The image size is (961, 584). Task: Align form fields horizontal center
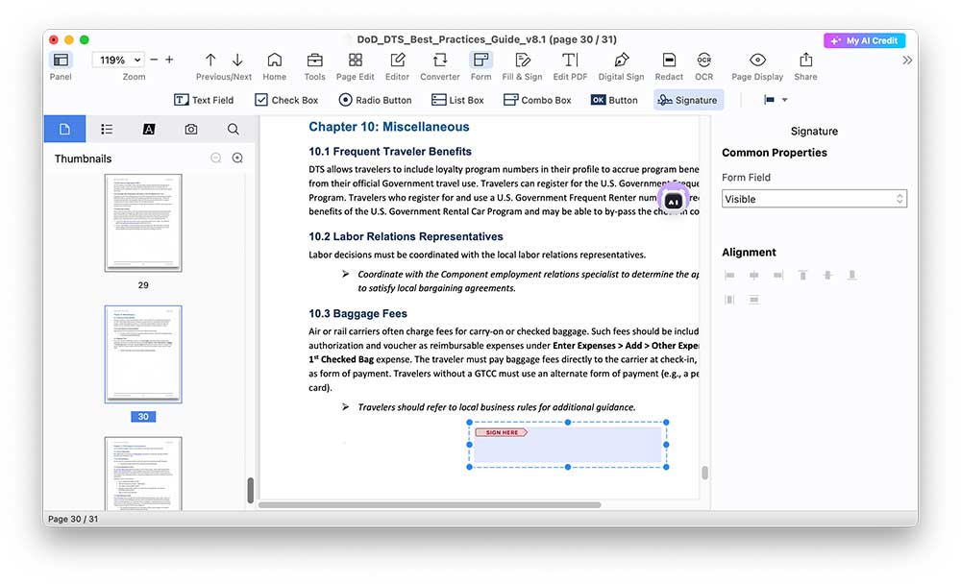click(x=753, y=275)
